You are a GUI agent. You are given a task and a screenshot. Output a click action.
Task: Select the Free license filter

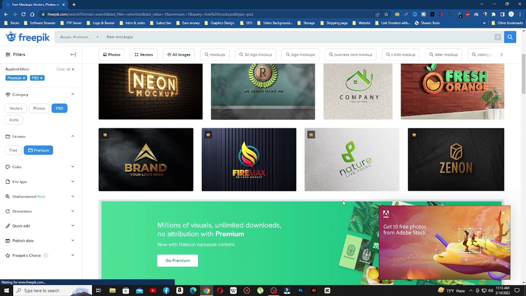point(13,150)
